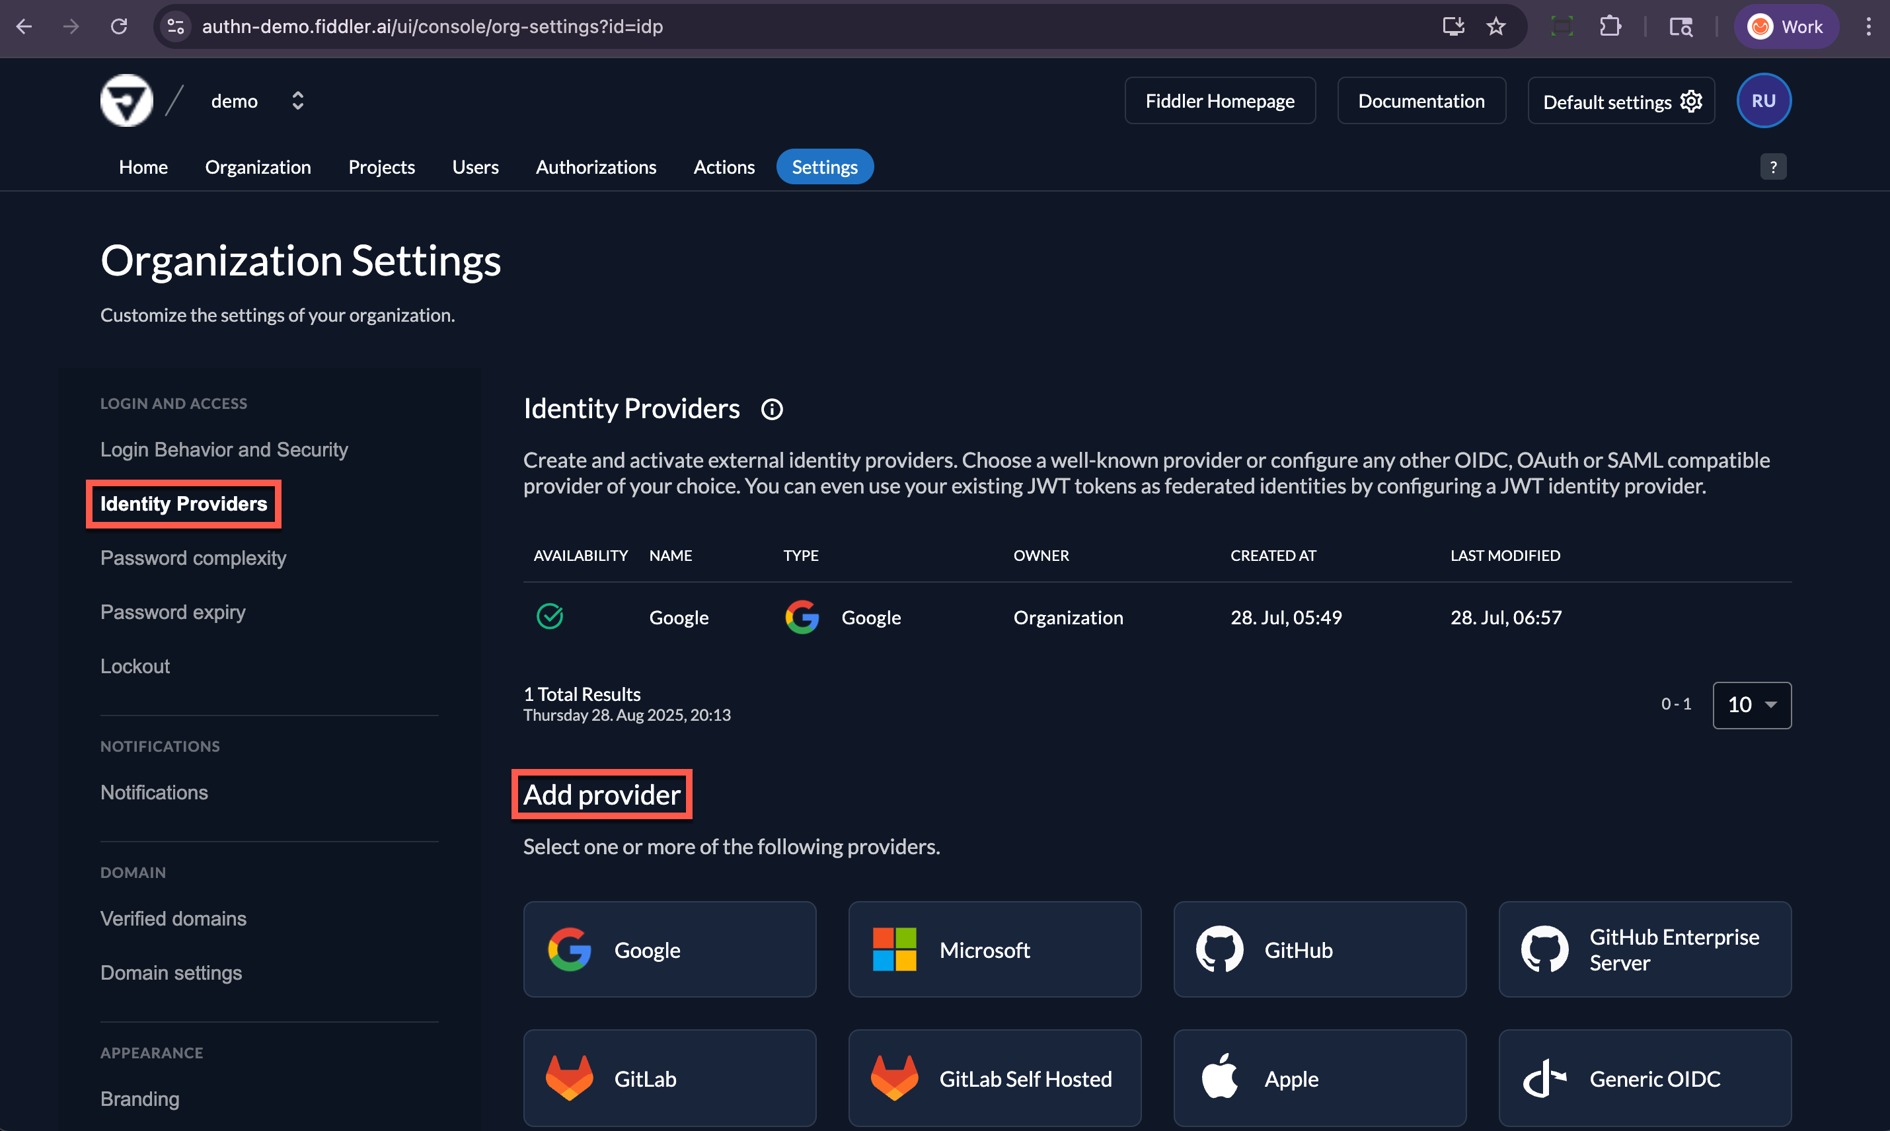Select the GitHub provider icon
Viewport: 1890px width, 1131px height.
pyautogui.click(x=1220, y=949)
